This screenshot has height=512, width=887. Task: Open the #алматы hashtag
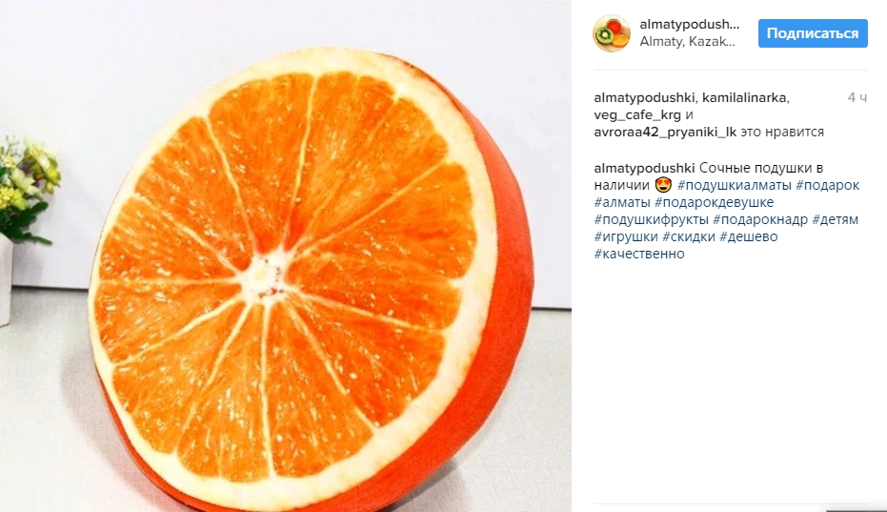(x=622, y=202)
